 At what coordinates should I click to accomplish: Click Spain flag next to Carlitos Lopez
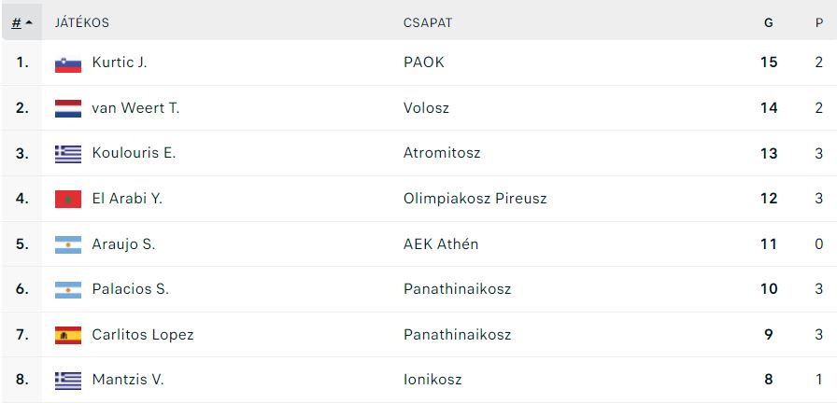(x=68, y=335)
